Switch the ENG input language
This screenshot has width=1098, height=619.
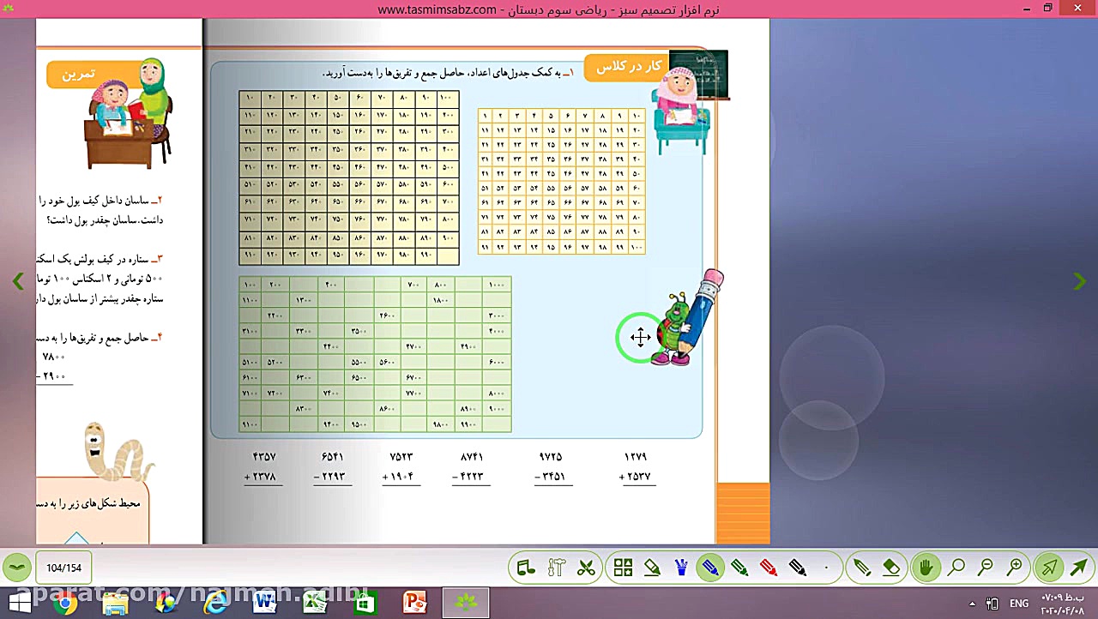point(1019,604)
